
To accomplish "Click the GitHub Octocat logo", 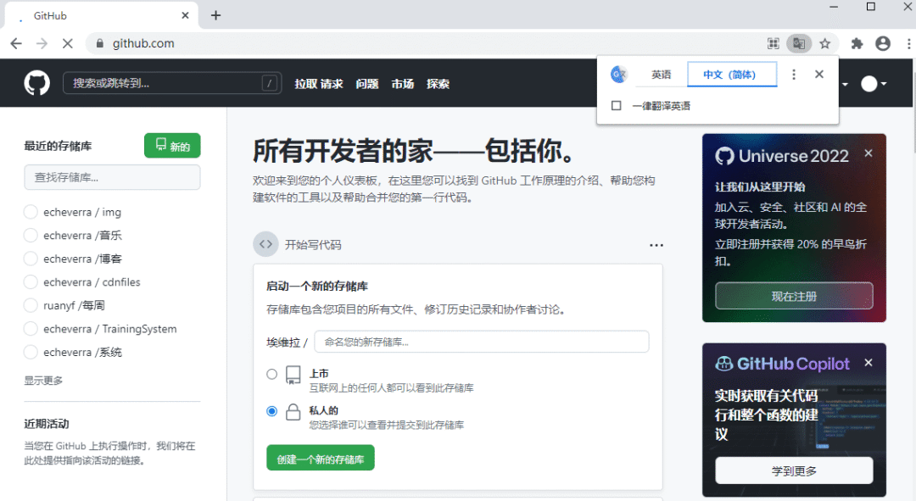I will tap(36, 83).
